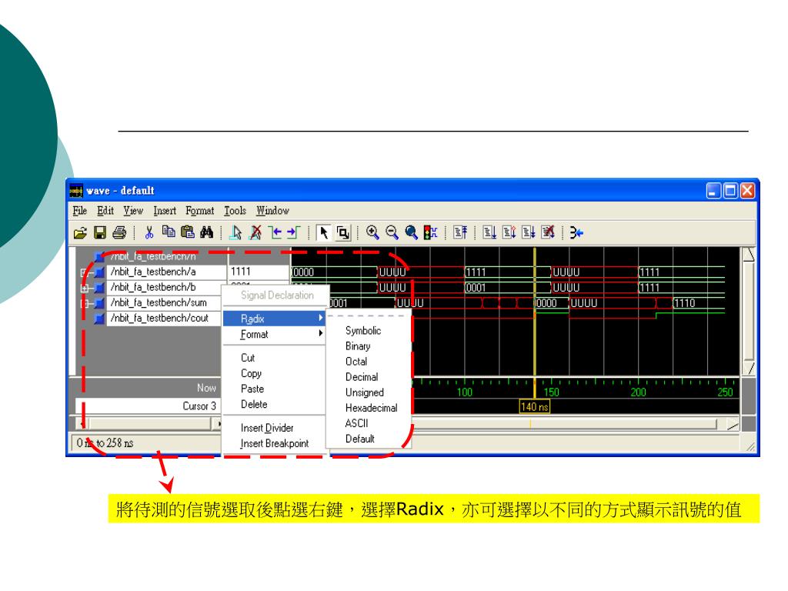
Task: Select the /nbit_fa_testbench/sum signal name
Action: (159, 302)
